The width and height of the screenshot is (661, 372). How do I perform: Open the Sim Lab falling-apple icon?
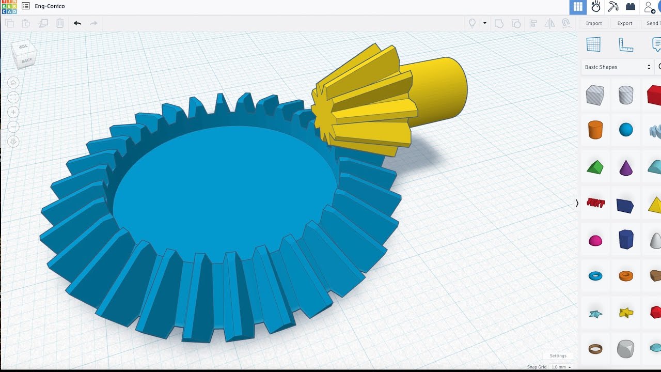[596, 7]
